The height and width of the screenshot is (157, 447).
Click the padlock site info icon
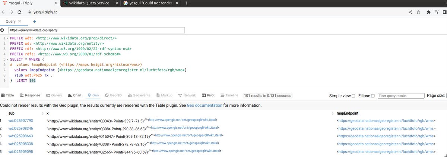[x=29, y=12]
